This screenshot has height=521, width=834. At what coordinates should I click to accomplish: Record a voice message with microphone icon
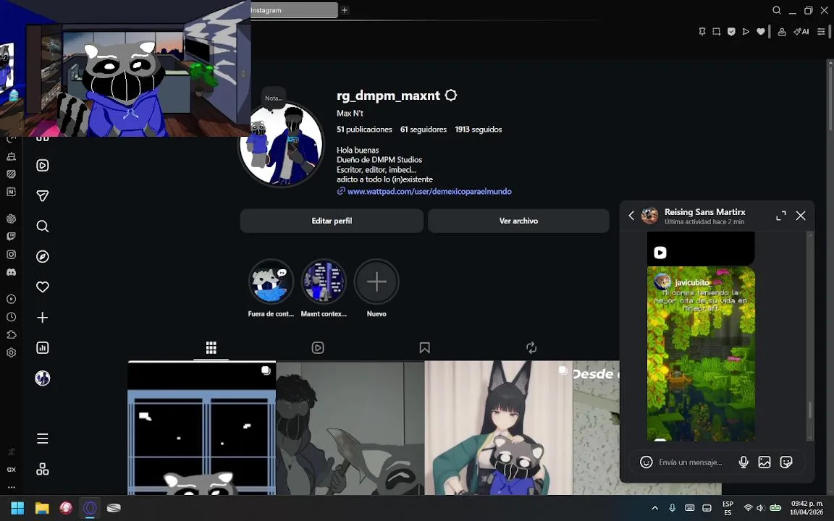coord(744,462)
